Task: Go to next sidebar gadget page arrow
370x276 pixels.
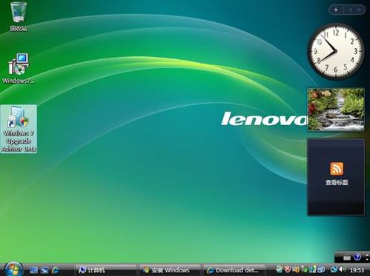Action: 359,10
